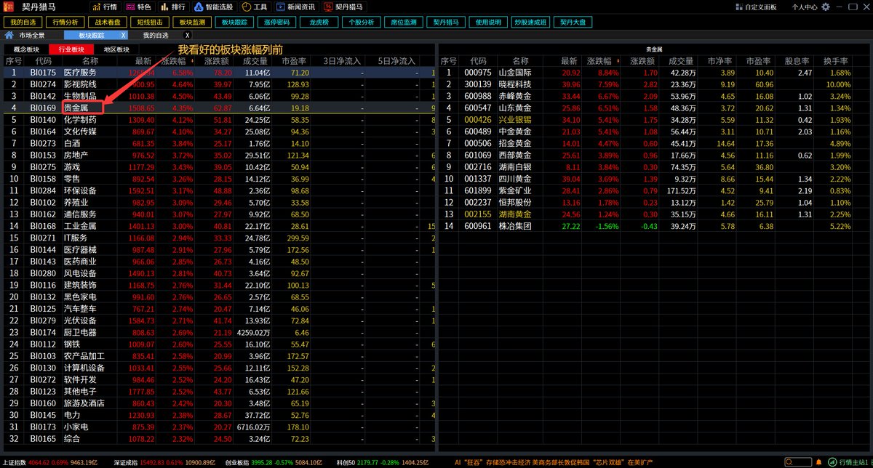Select the 软件开发 sector row

click(218, 379)
